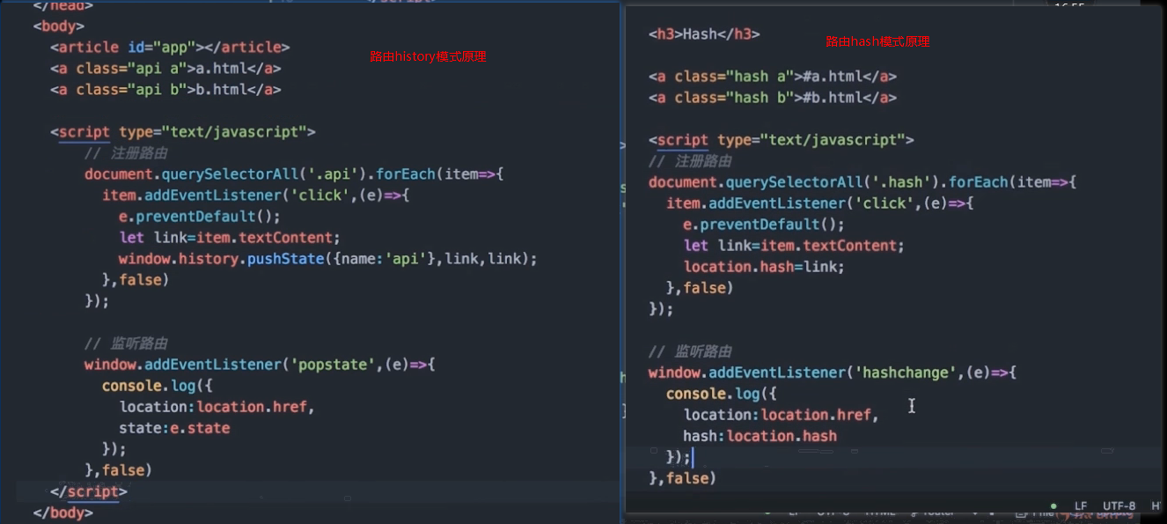Click the 'hashchange' addEventListener line
Image resolution: width=1167 pixels, height=524 pixels.
[833, 373]
